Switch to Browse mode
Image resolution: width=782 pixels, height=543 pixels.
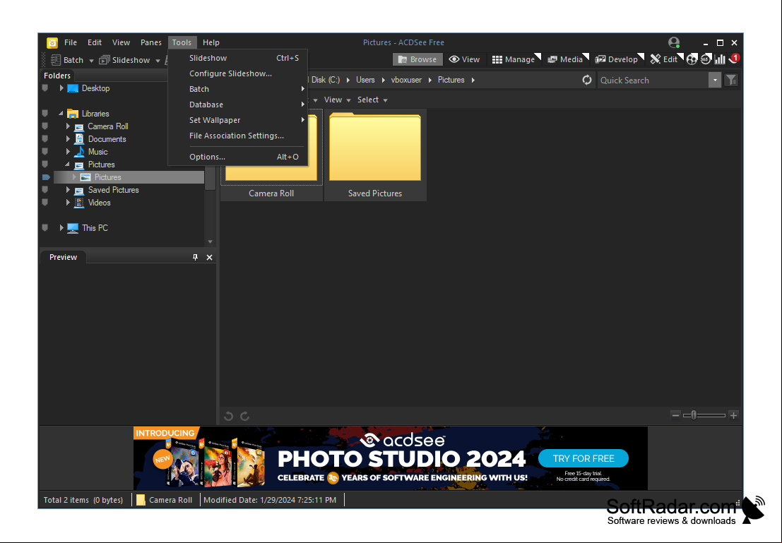pos(417,59)
